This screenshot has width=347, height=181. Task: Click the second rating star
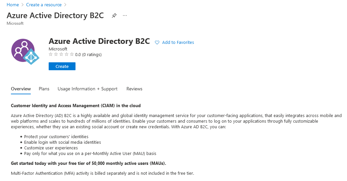(x=56, y=54)
